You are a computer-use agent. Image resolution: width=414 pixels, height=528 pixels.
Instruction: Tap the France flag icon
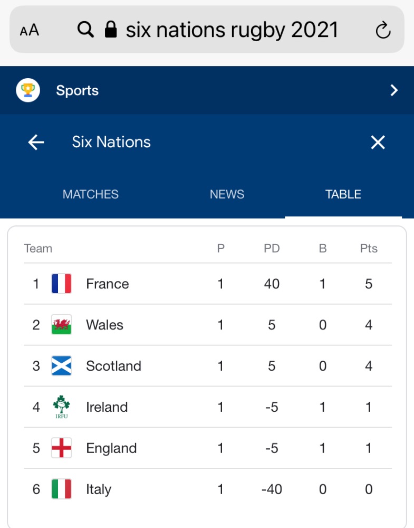tap(62, 284)
